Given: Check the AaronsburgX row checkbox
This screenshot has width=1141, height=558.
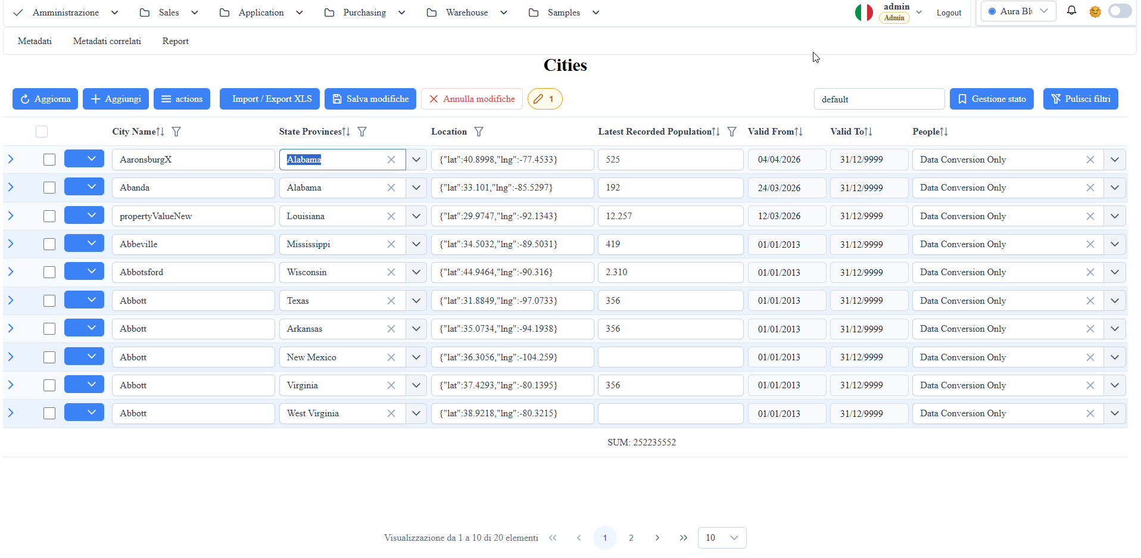Looking at the screenshot, I should pyautogui.click(x=49, y=160).
